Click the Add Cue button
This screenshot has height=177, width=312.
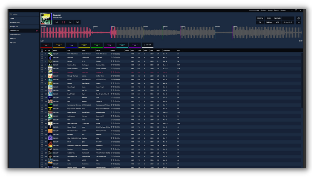pyautogui.click(x=148, y=45)
